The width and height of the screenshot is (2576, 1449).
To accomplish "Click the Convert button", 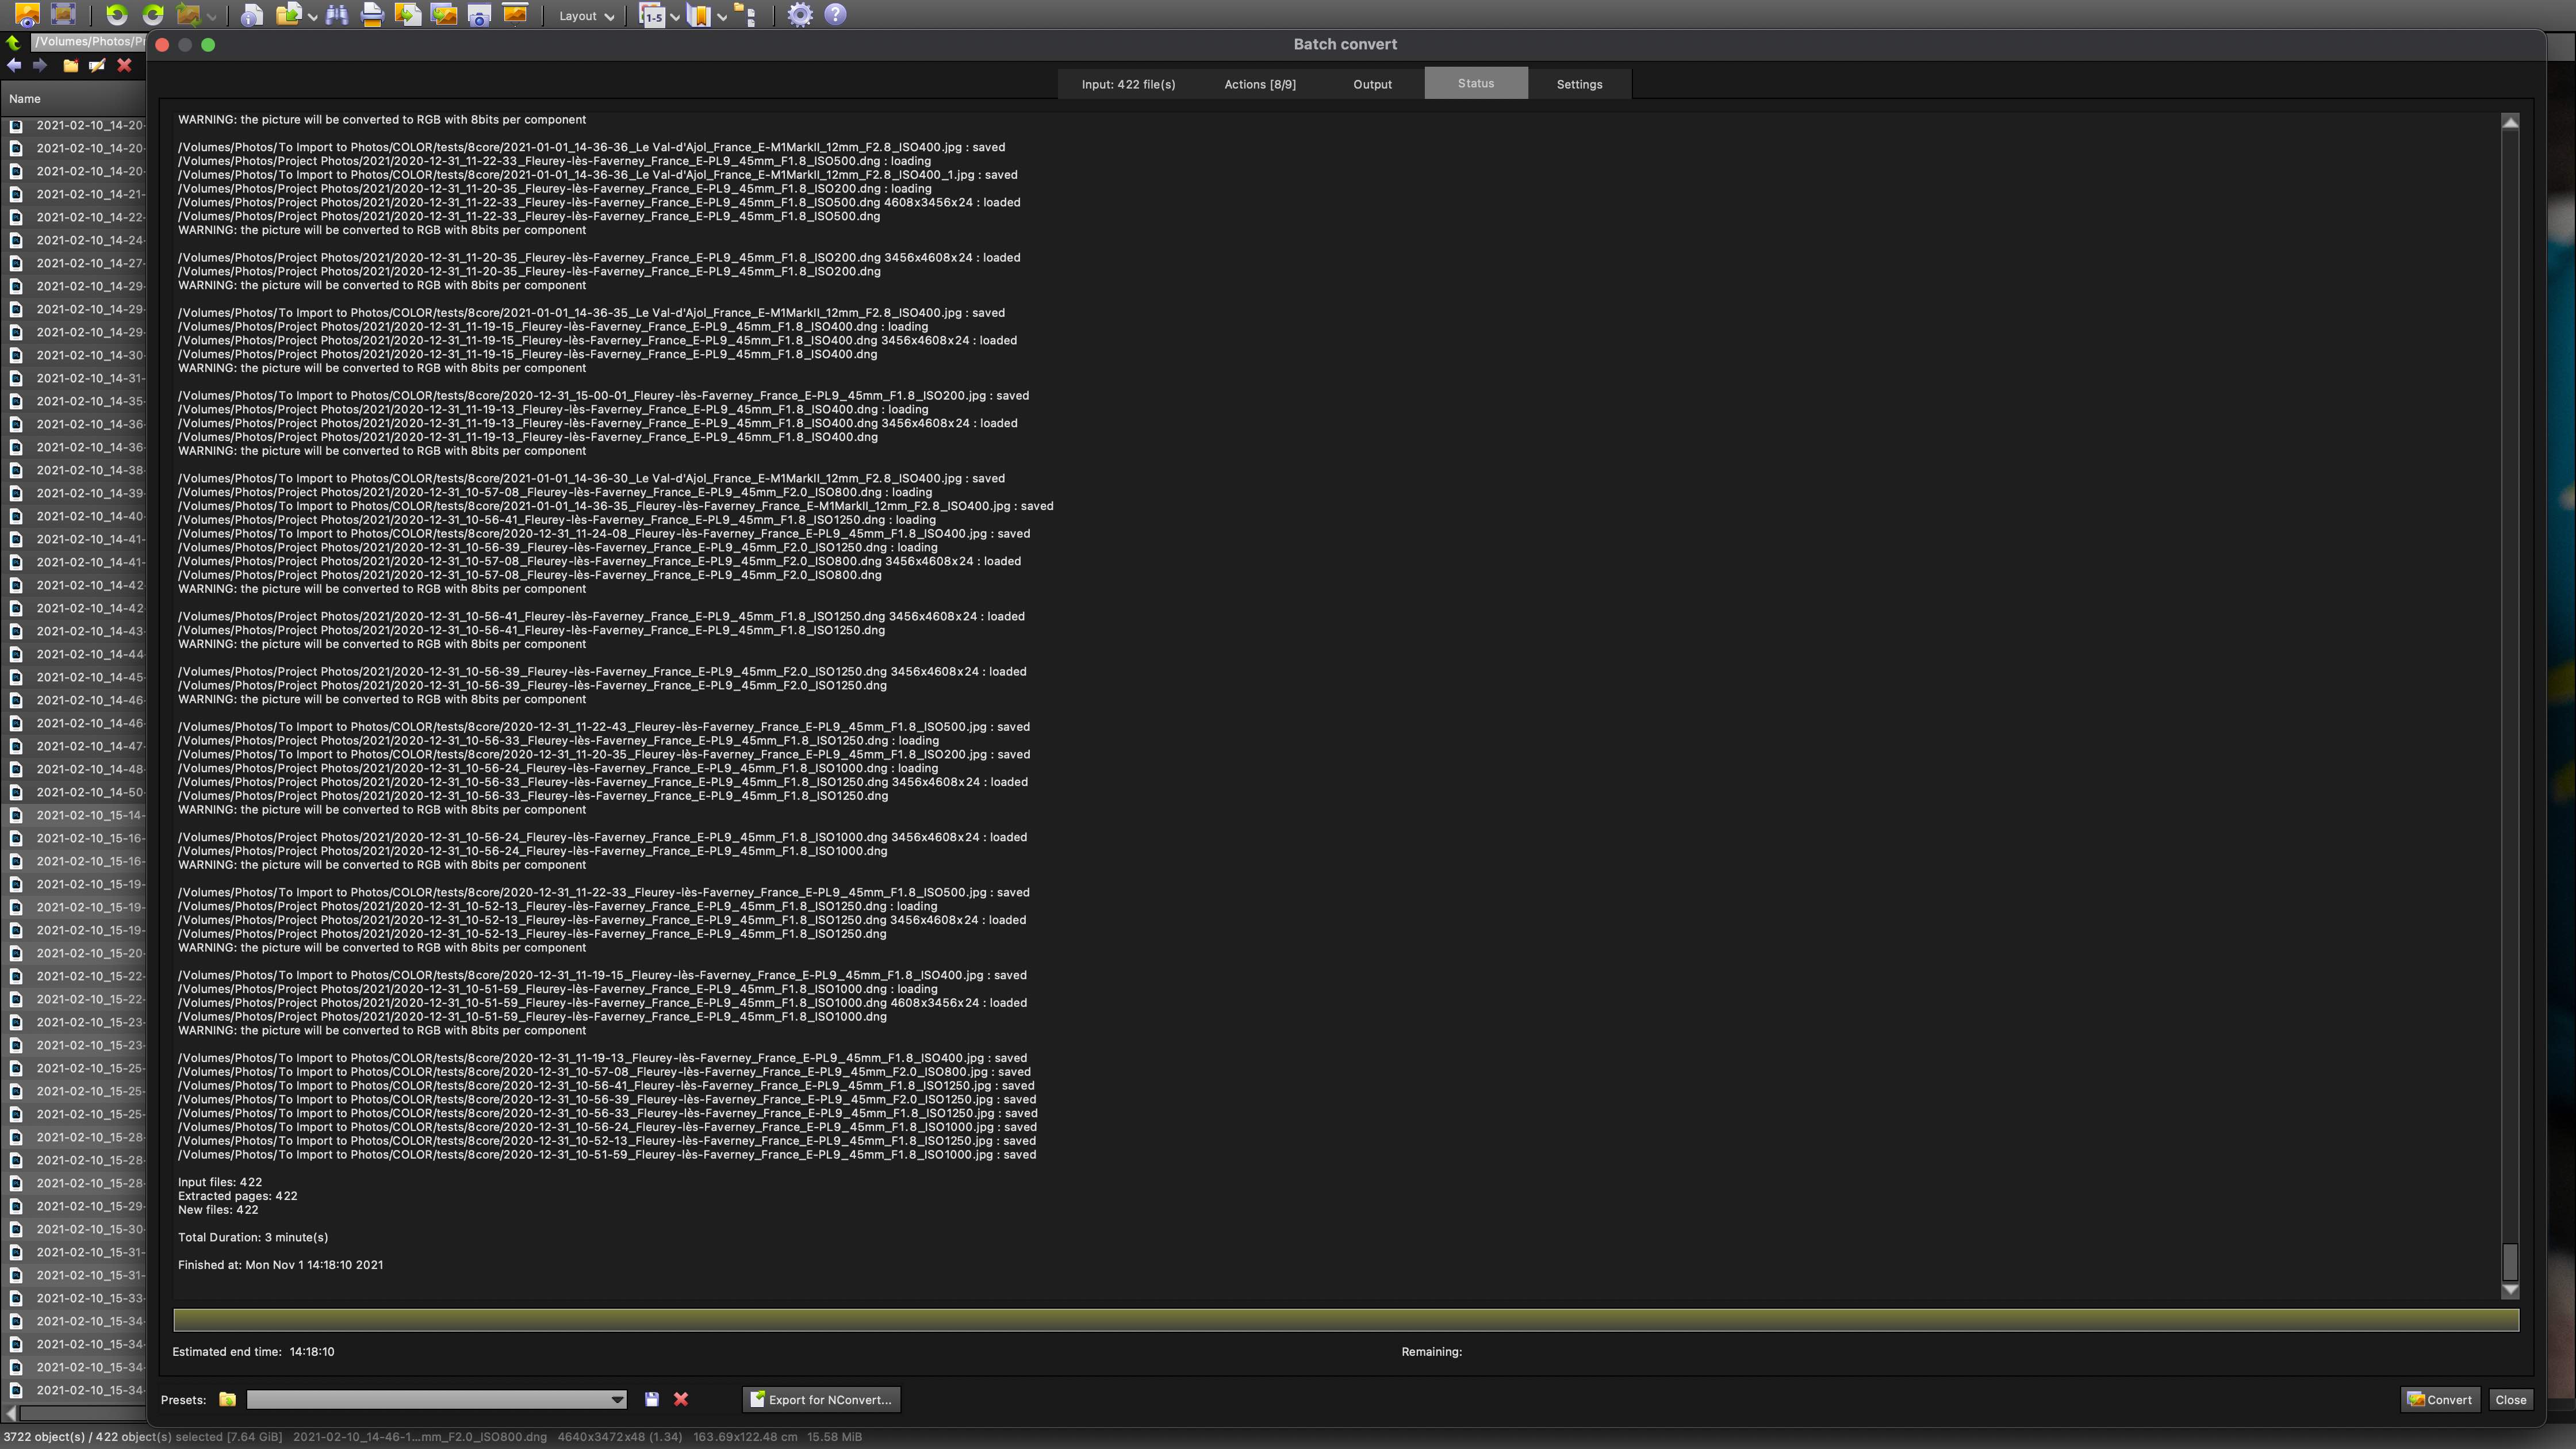I will click(x=2439, y=1399).
